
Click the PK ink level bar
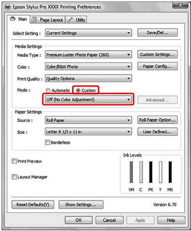[x=151, y=172]
